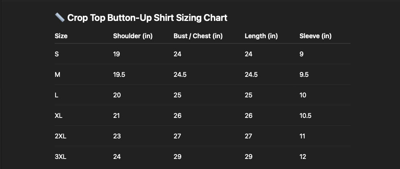Select the XL size row label
Viewport: 400px width, 169px height.
58,115
